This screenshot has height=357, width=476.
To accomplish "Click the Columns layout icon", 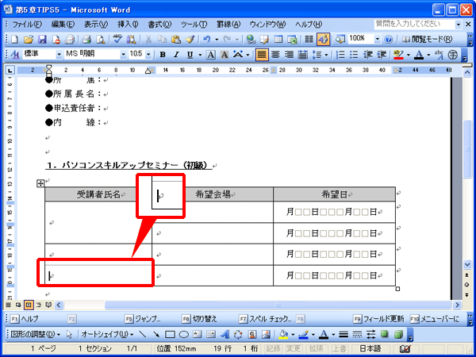I will pyautogui.click(x=309, y=40).
